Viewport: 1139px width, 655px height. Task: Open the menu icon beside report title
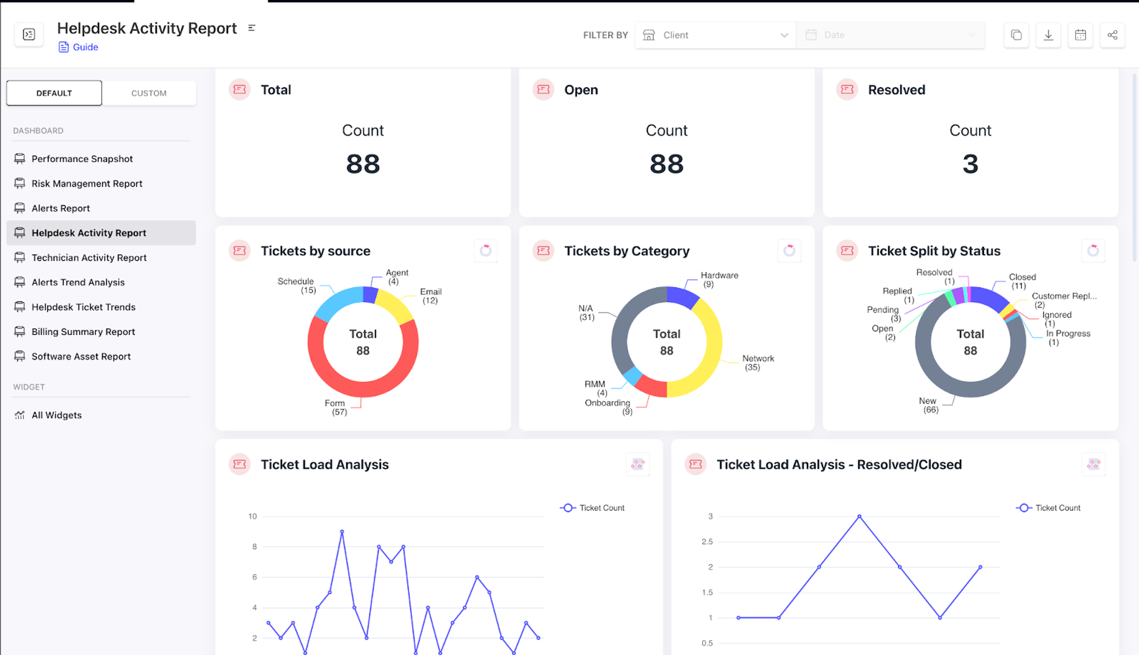coord(252,28)
